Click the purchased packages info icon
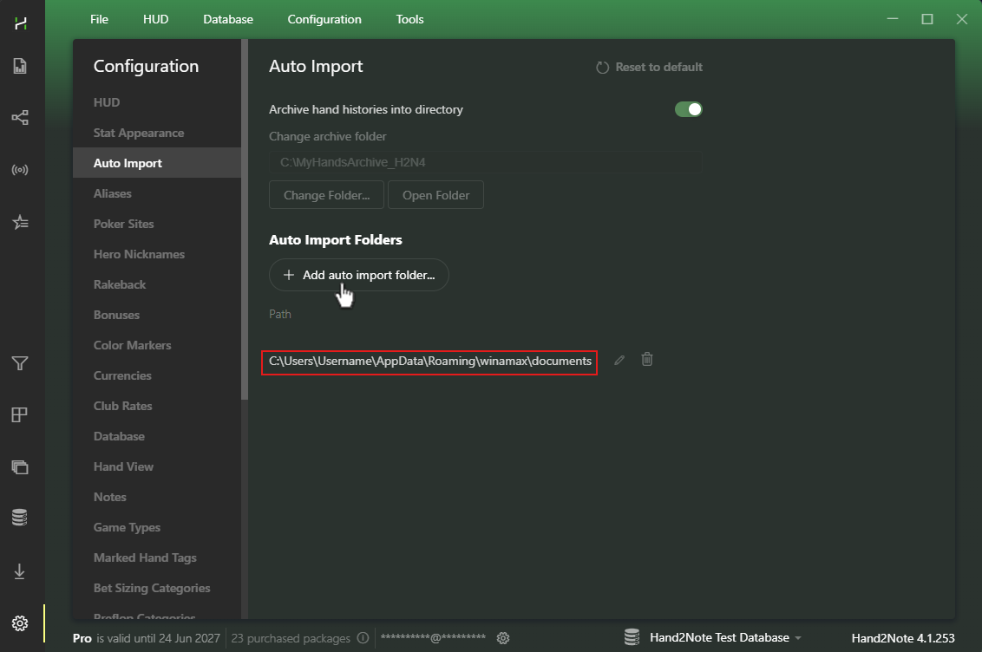This screenshot has height=652, width=982. click(363, 637)
